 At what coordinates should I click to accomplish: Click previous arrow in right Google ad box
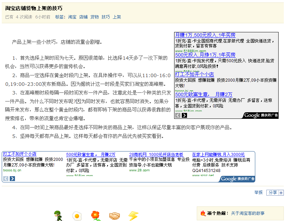point(178,115)
